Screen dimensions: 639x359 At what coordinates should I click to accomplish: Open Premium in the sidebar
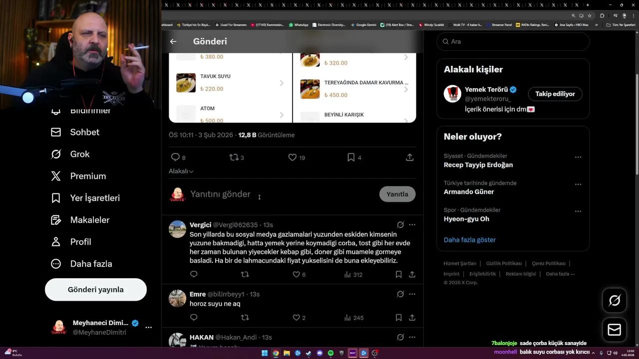(x=78, y=176)
